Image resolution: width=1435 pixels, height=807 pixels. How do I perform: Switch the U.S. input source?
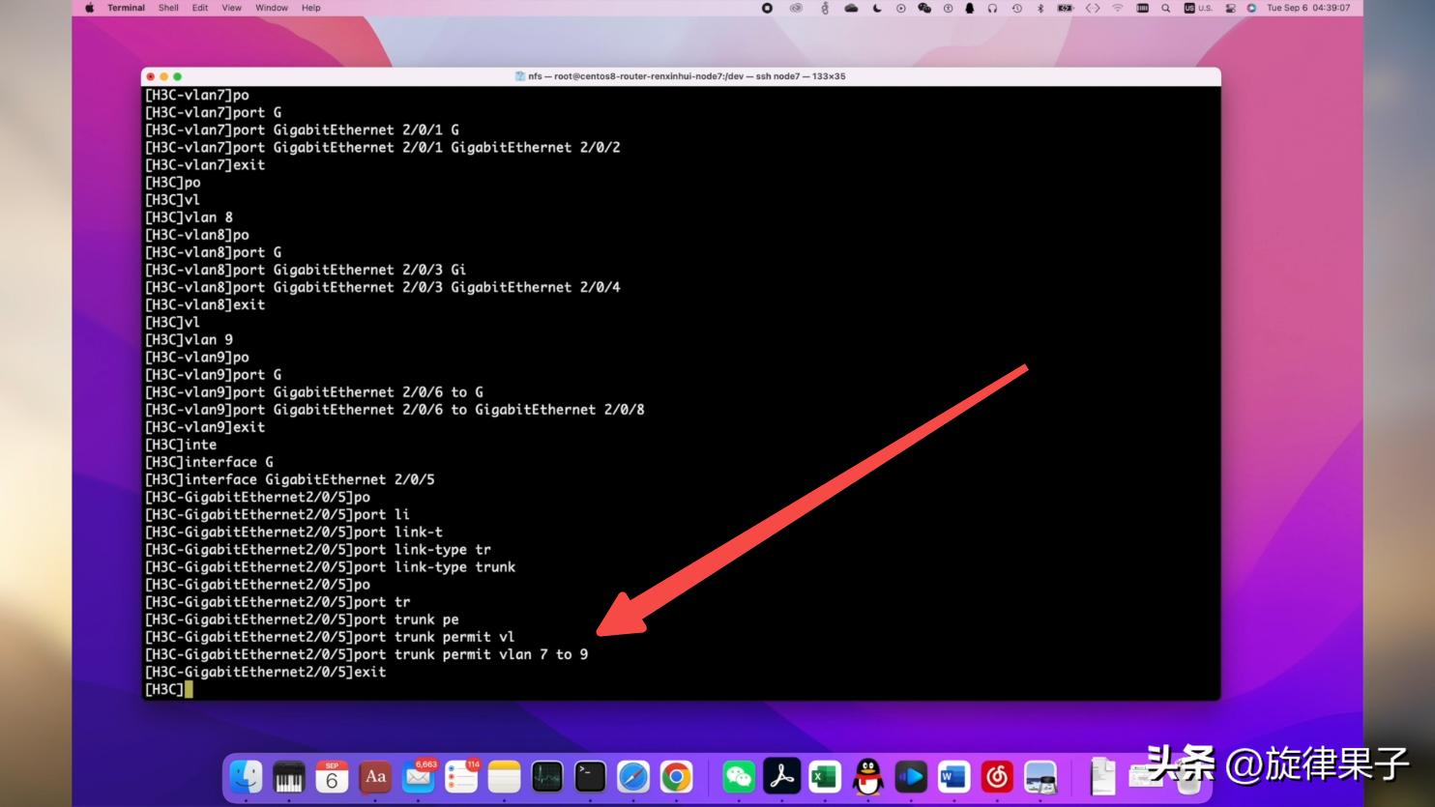tap(1198, 8)
